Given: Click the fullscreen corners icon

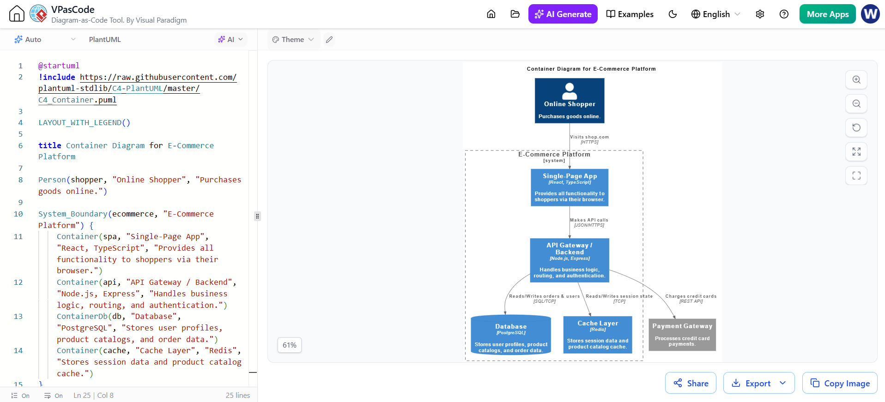Looking at the screenshot, I should (856, 175).
